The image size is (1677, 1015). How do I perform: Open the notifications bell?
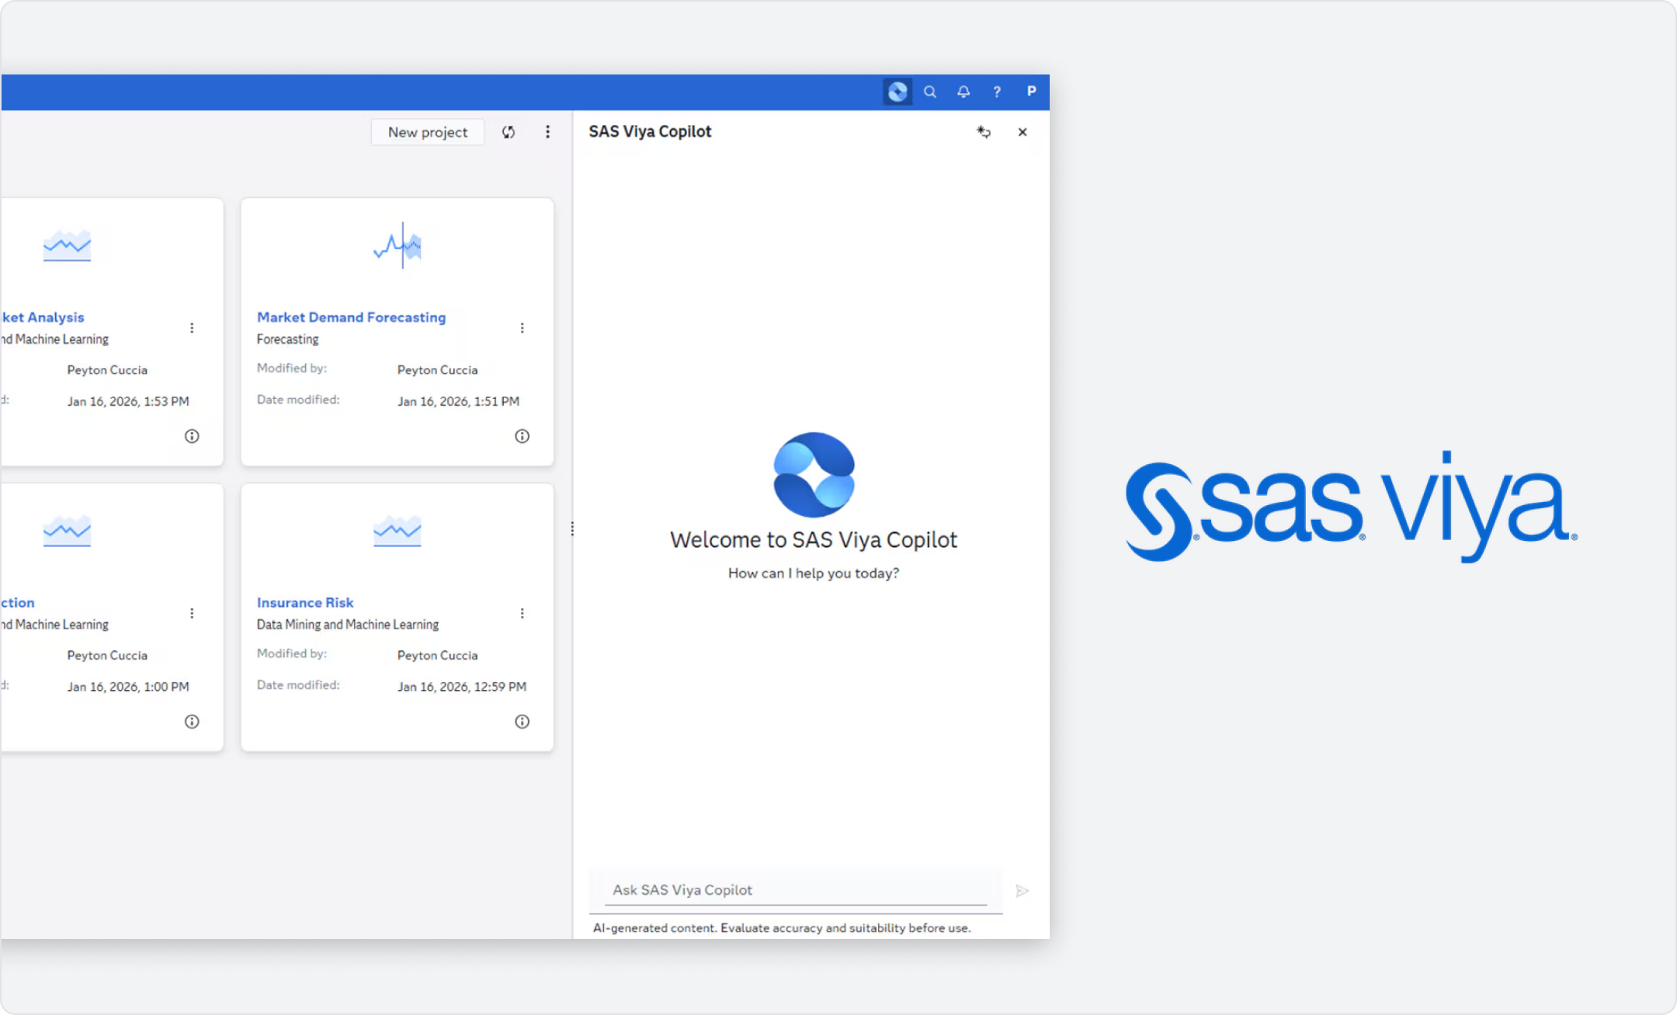(x=963, y=92)
